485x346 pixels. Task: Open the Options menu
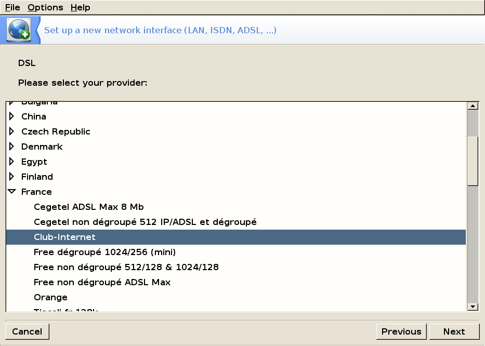(45, 7)
